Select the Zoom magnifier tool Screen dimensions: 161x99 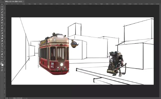click(2, 57)
